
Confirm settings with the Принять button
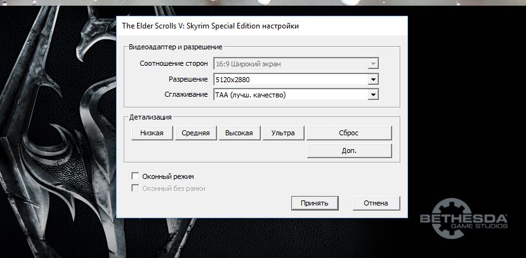pos(315,203)
